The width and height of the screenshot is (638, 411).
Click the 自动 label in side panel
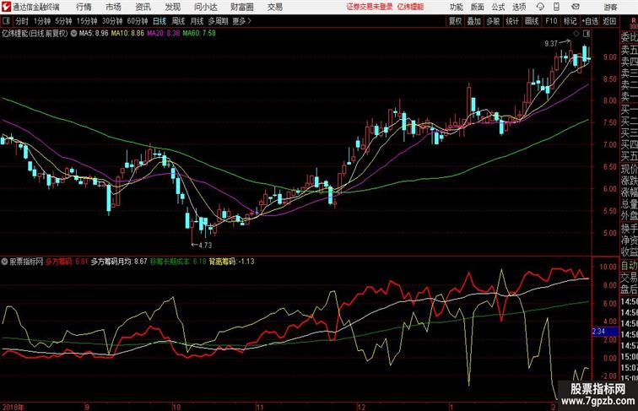pos(629,266)
